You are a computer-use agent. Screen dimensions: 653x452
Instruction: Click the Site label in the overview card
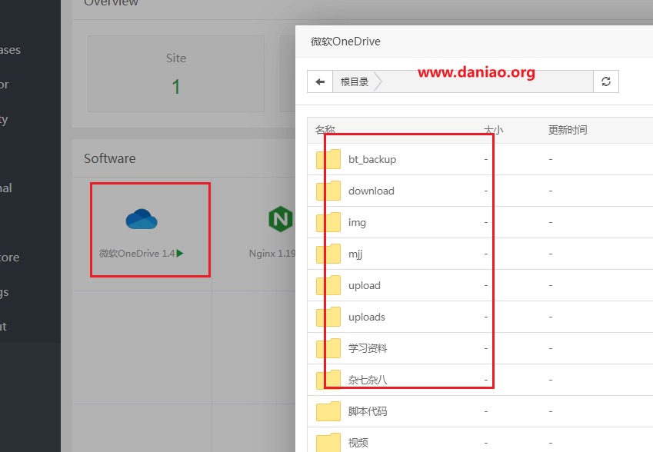coord(176,58)
